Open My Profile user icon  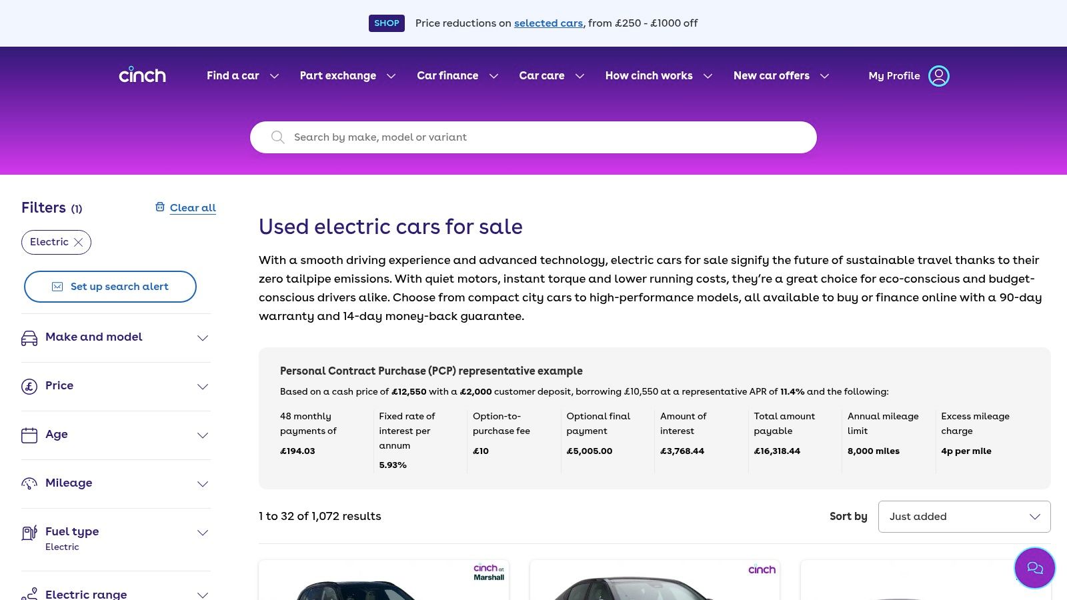tap(938, 76)
